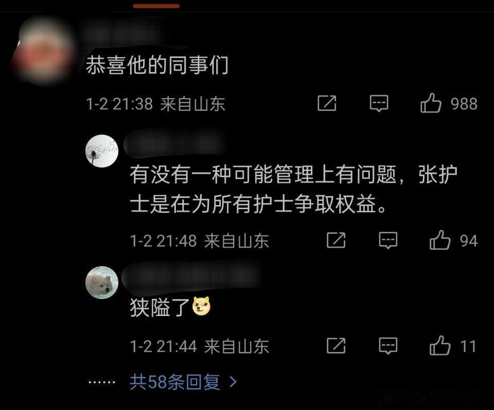Image resolution: width=494 pixels, height=410 pixels.
Task: Repost the 21:38 comment via share icon
Action: (327, 103)
